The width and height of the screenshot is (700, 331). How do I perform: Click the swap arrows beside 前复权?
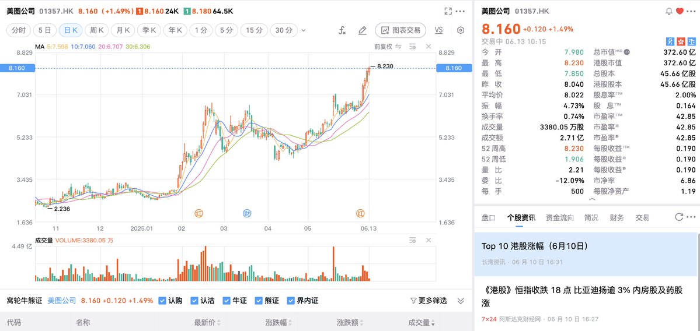pyautogui.click(x=398, y=47)
